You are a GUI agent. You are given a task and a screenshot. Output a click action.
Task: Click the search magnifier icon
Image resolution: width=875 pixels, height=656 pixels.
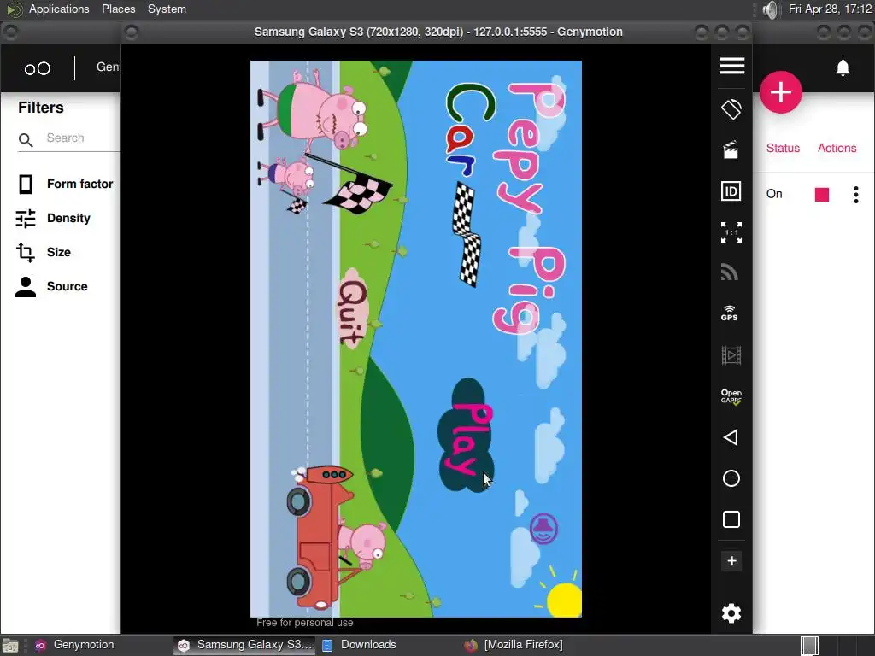(26, 139)
